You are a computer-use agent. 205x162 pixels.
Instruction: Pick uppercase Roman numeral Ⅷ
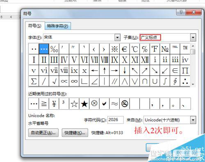pos(105,60)
